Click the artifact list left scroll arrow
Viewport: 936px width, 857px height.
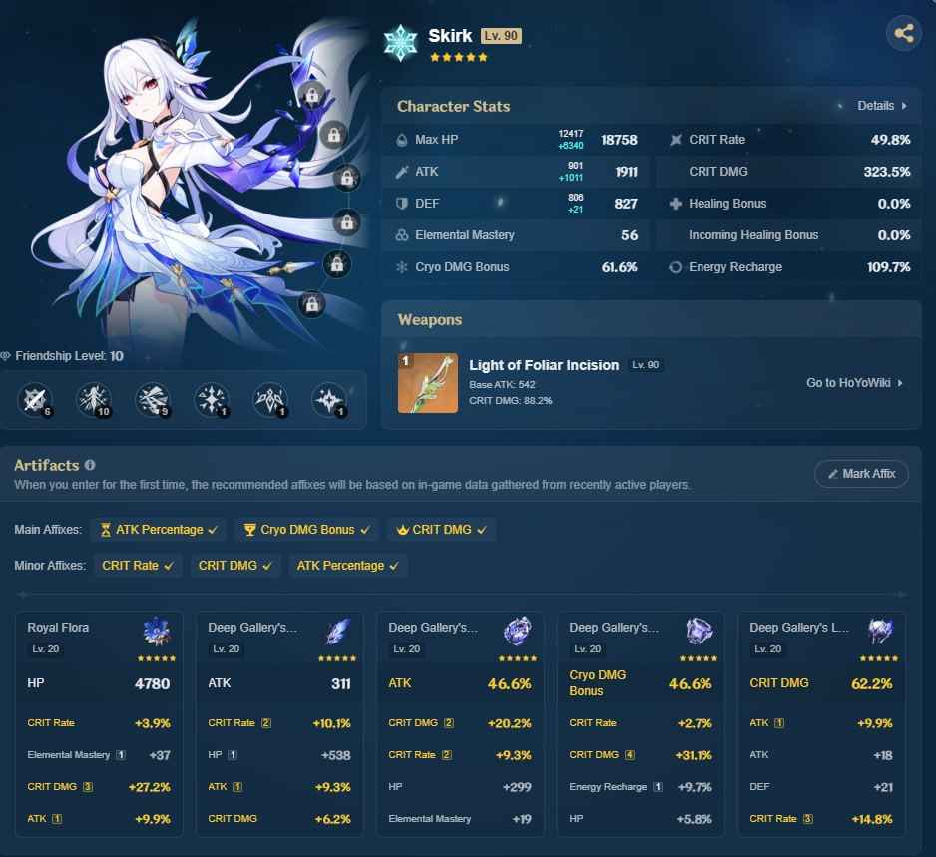pyautogui.click(x=22, y=595)
